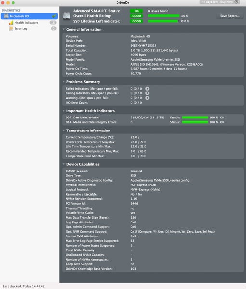This screenshot has width=246, height=289.
Task: Click arrow icon next to Failing Indicators
Action: point(147,93)
